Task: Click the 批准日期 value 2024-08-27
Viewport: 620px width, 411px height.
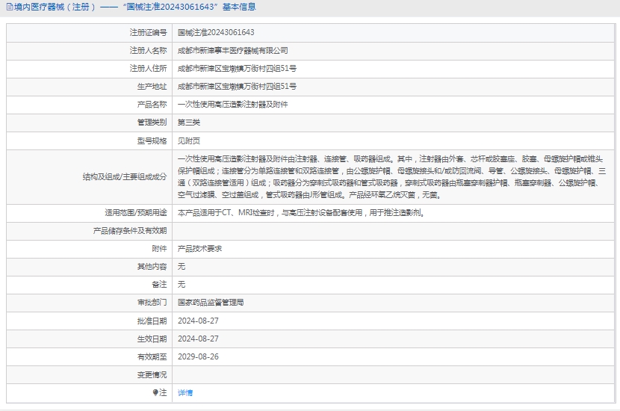Action: click(x=198, y=321)
